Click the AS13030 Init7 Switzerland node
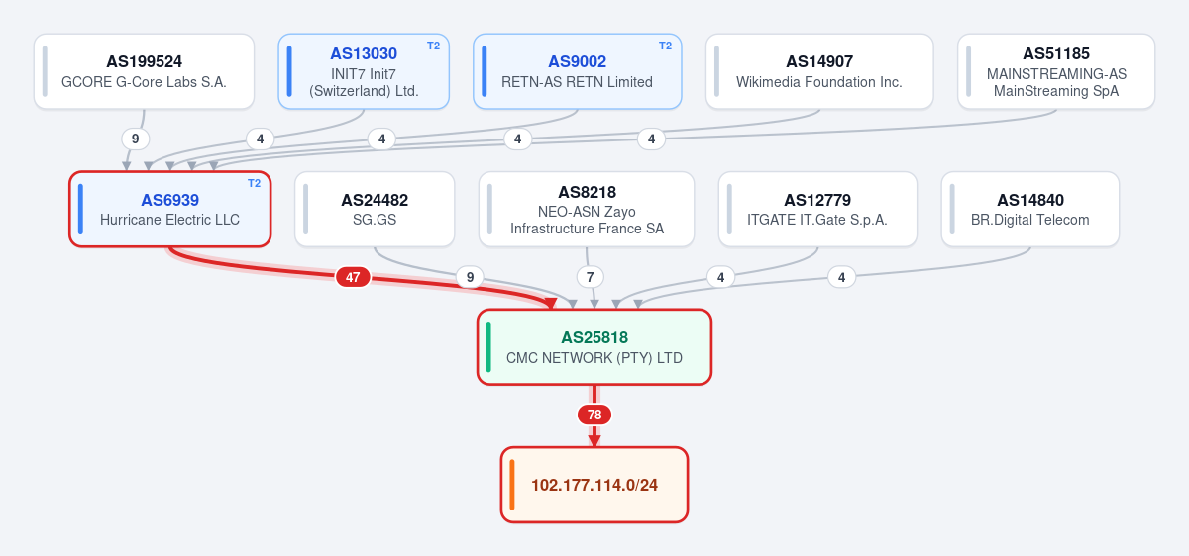1189x556 pixels. tap(364, 71)
